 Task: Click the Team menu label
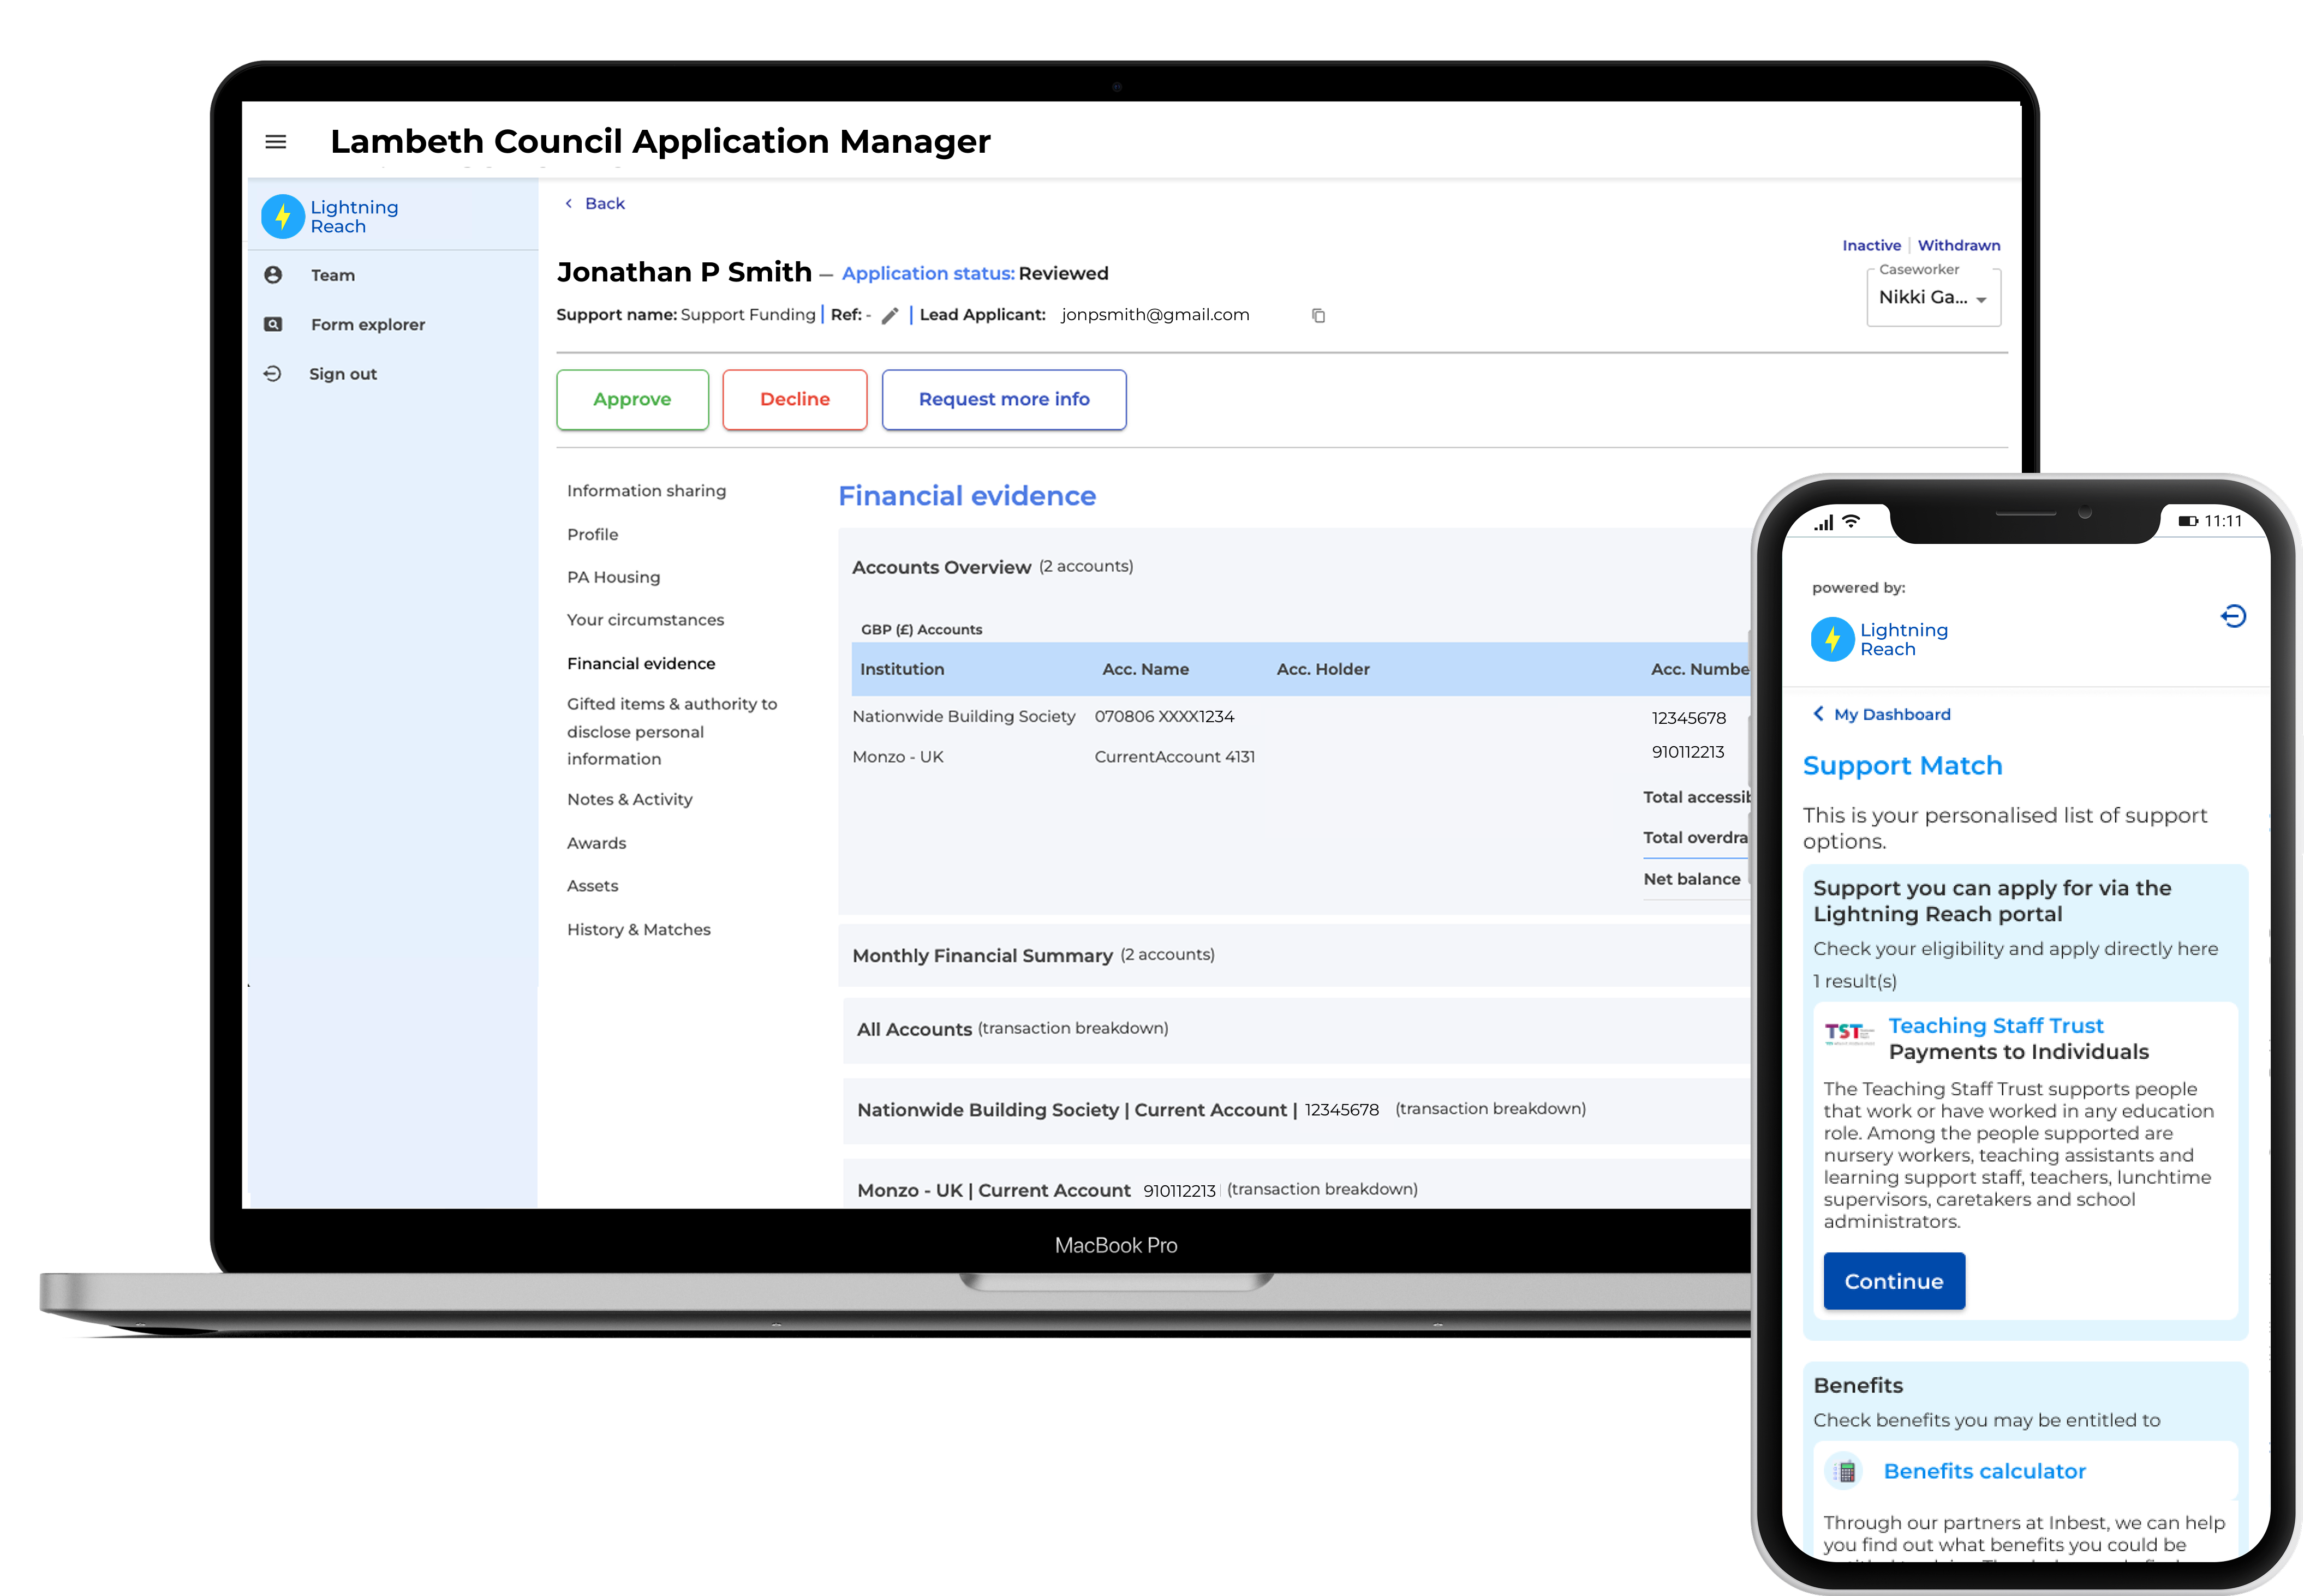point(333,275)
